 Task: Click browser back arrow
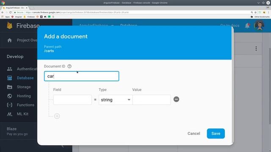click(x=3, y=12)
